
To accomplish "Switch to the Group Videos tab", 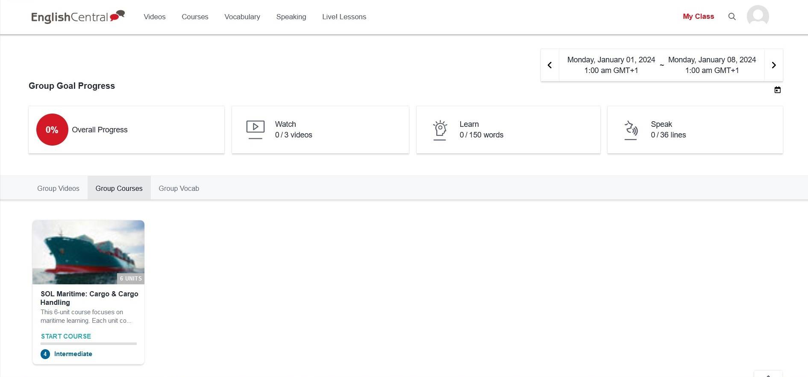I will pyautogui.click(x=58, y=188).
